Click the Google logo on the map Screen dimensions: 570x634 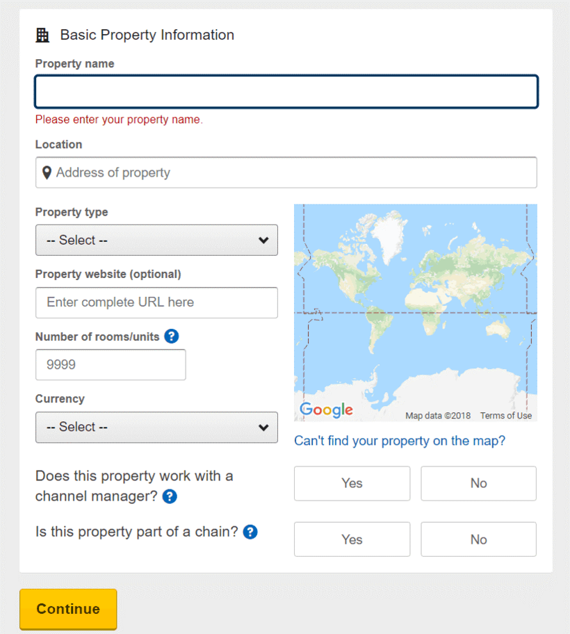[326, 409]
